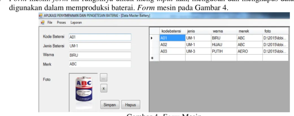The height and width of the screenshot is (116, 294).
Task: Open the Laporan menu
Action: pyautogui.click(x=76, y=23)
